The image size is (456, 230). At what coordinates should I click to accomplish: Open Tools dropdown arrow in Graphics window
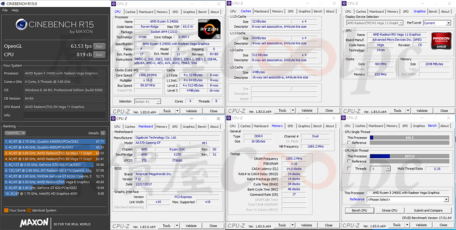pos(408,111)
